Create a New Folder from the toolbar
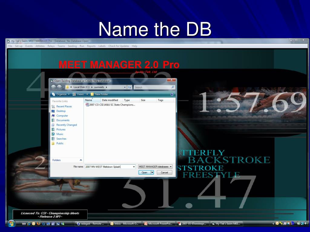Screen dimensions: 310x232 99,94
